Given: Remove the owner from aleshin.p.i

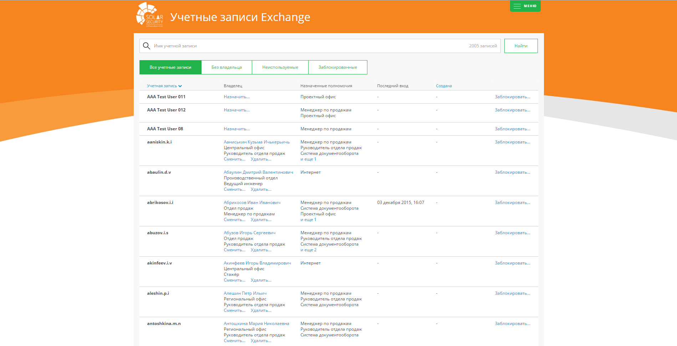Looking at the screenshot, I should click(x=261, y=310).
